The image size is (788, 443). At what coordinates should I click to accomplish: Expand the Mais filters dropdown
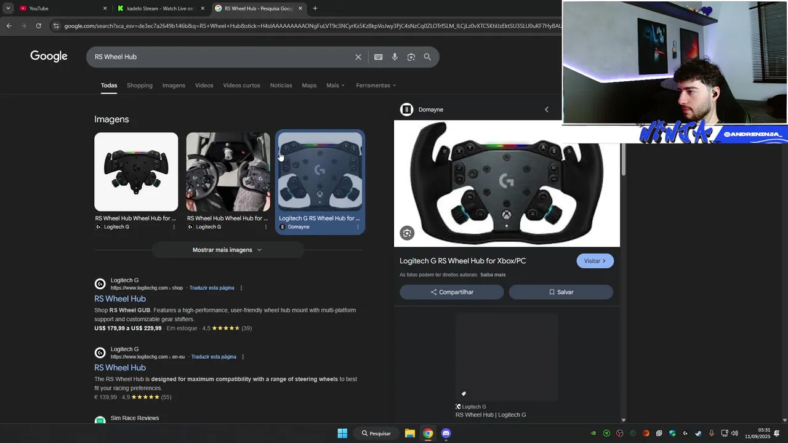pyautogui.click(x=336, y=86)
